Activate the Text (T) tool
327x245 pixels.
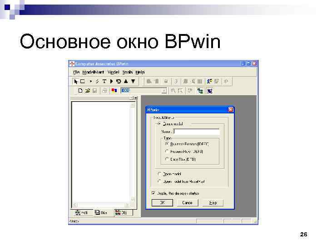(104, 81)
